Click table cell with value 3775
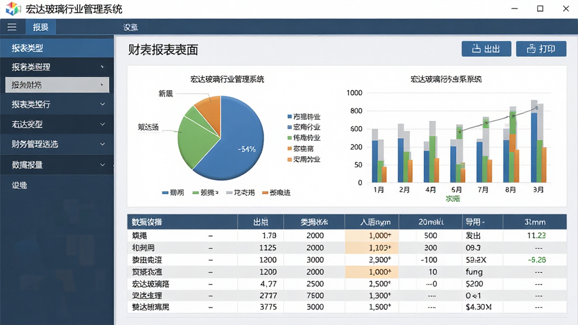Screen dimensions: 578x325 [x=268, y=307]
